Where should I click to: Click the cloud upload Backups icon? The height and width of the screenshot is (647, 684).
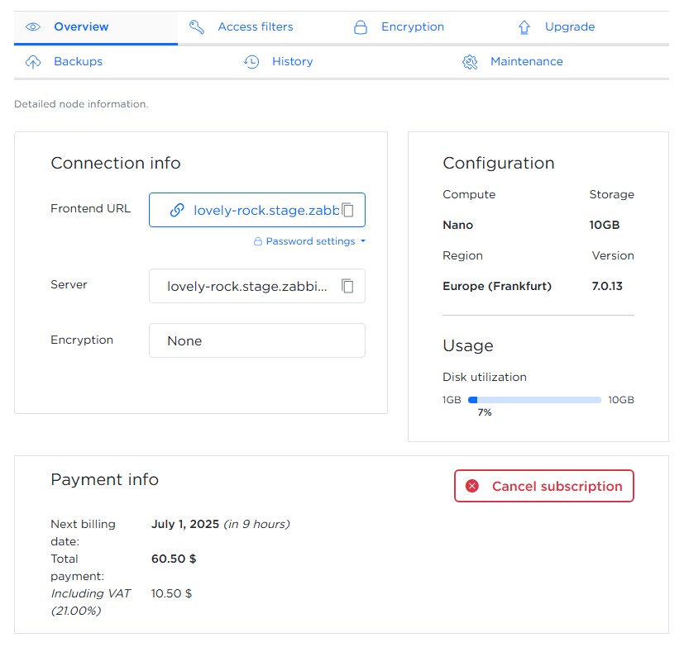pos(33,62)
